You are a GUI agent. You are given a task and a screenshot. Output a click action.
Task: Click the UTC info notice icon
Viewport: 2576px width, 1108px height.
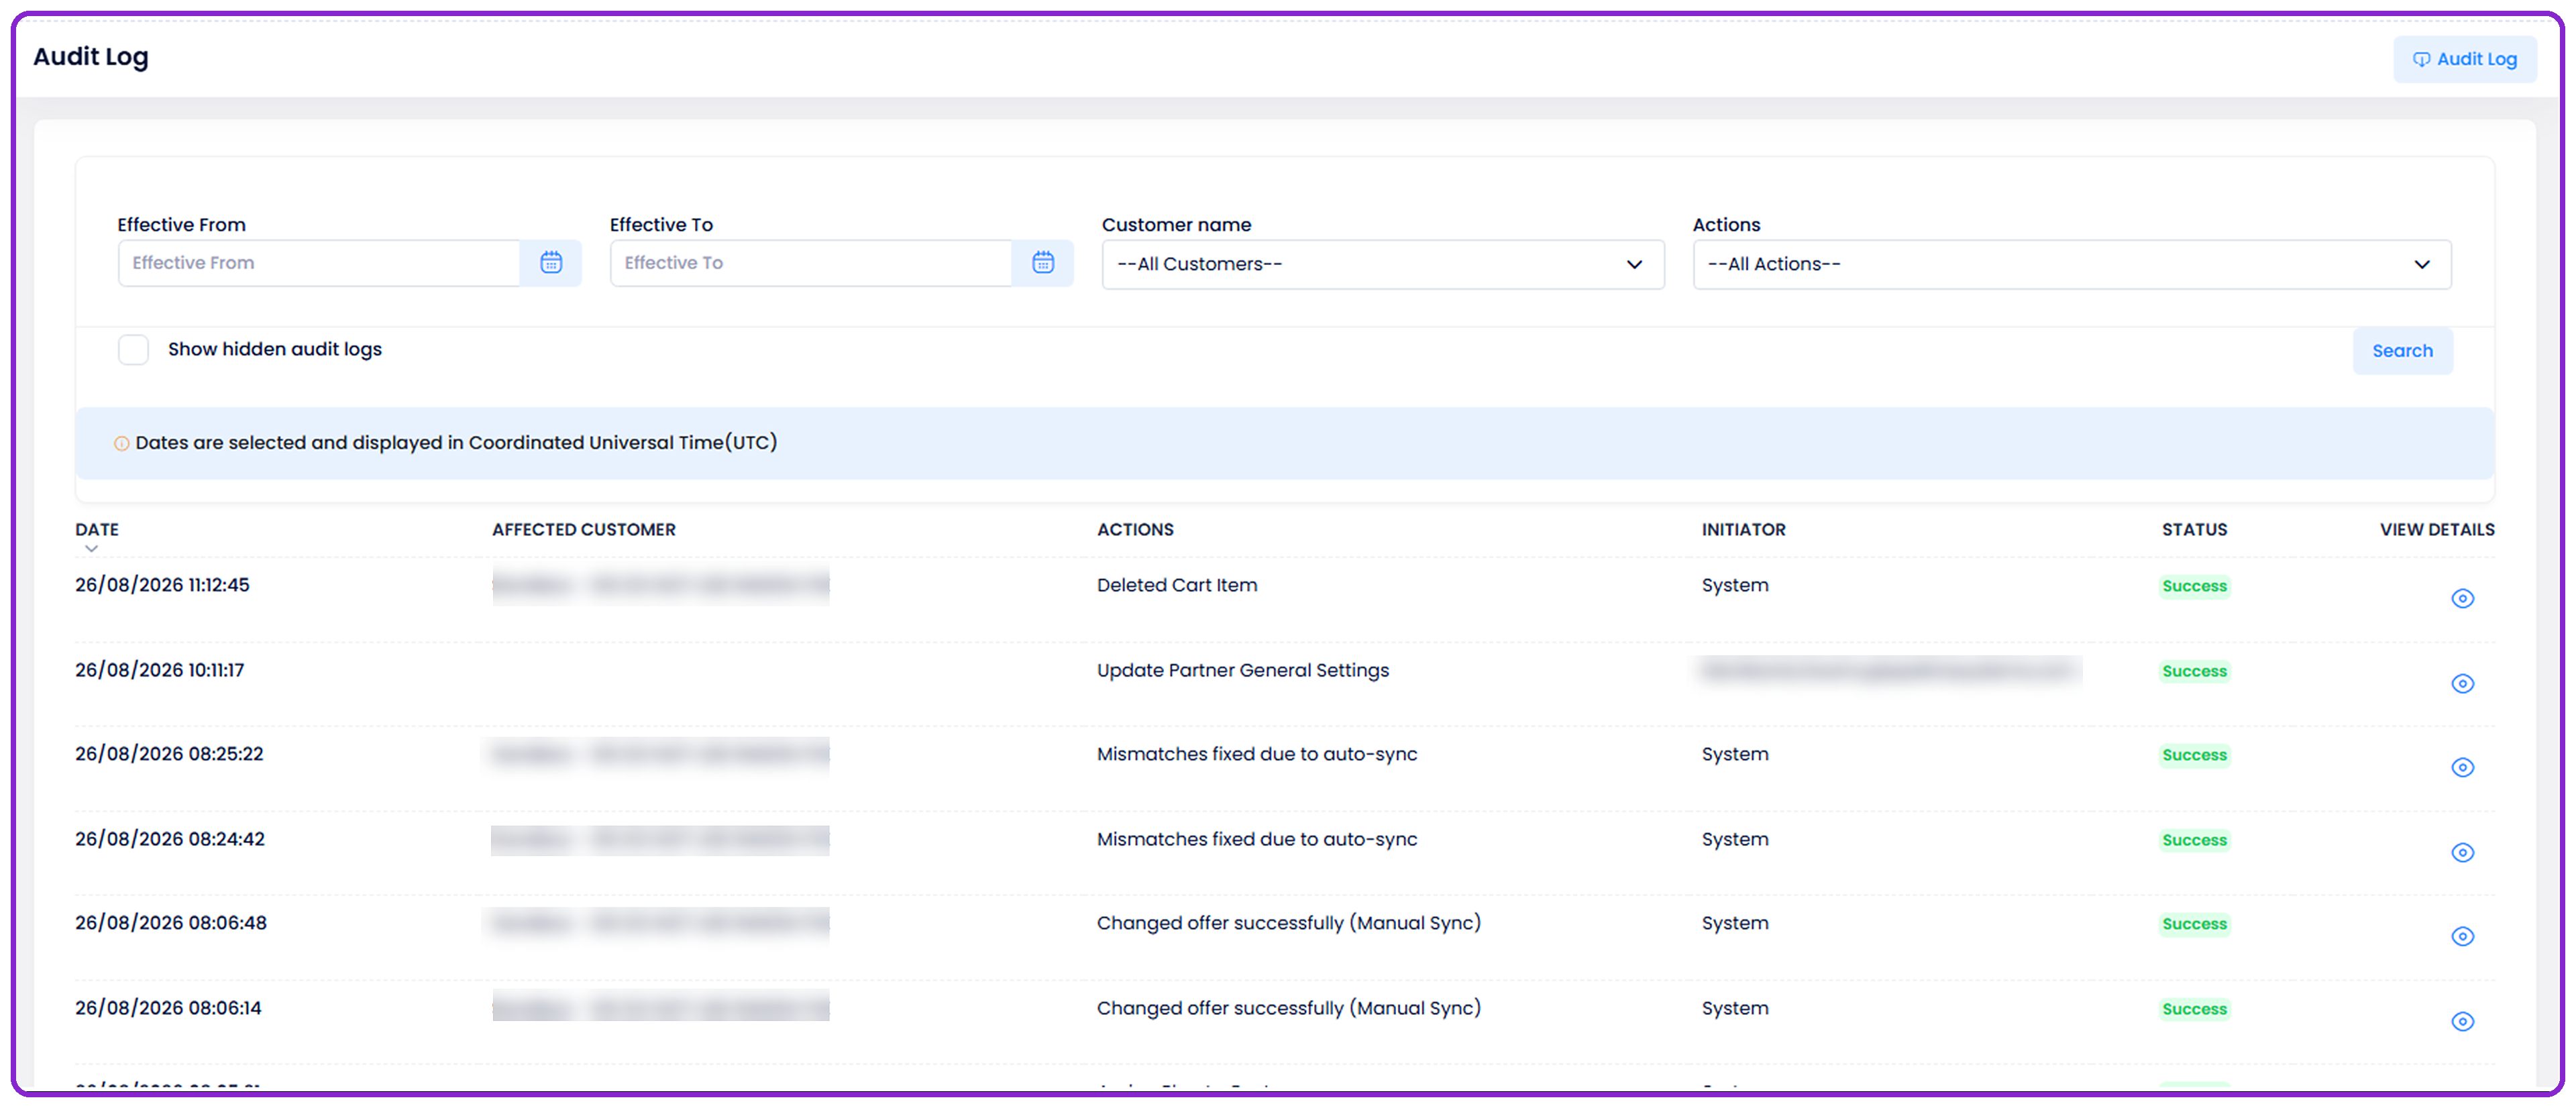(x=121, y=443)
